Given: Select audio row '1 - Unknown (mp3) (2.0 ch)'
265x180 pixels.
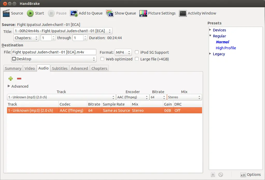Looking at the screenshot, I should (x=104, y=110).
